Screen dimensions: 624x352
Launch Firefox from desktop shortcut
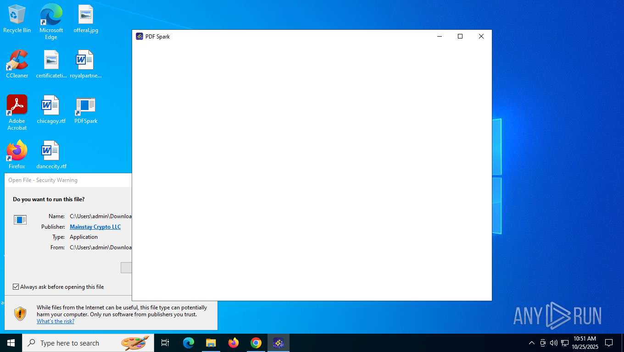tap(17, 155)
